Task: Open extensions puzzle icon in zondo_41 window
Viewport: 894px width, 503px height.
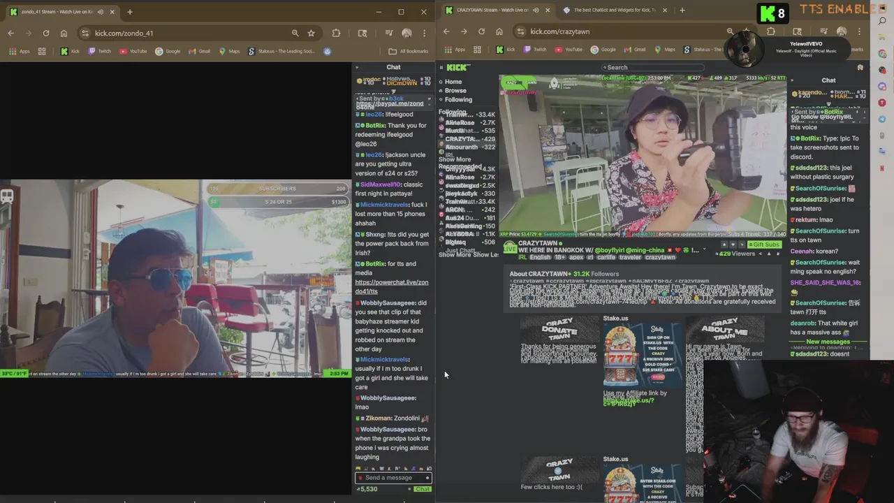Action: 336,33
